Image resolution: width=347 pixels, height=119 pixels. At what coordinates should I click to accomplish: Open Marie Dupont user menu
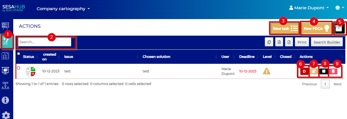coord(309,8)
